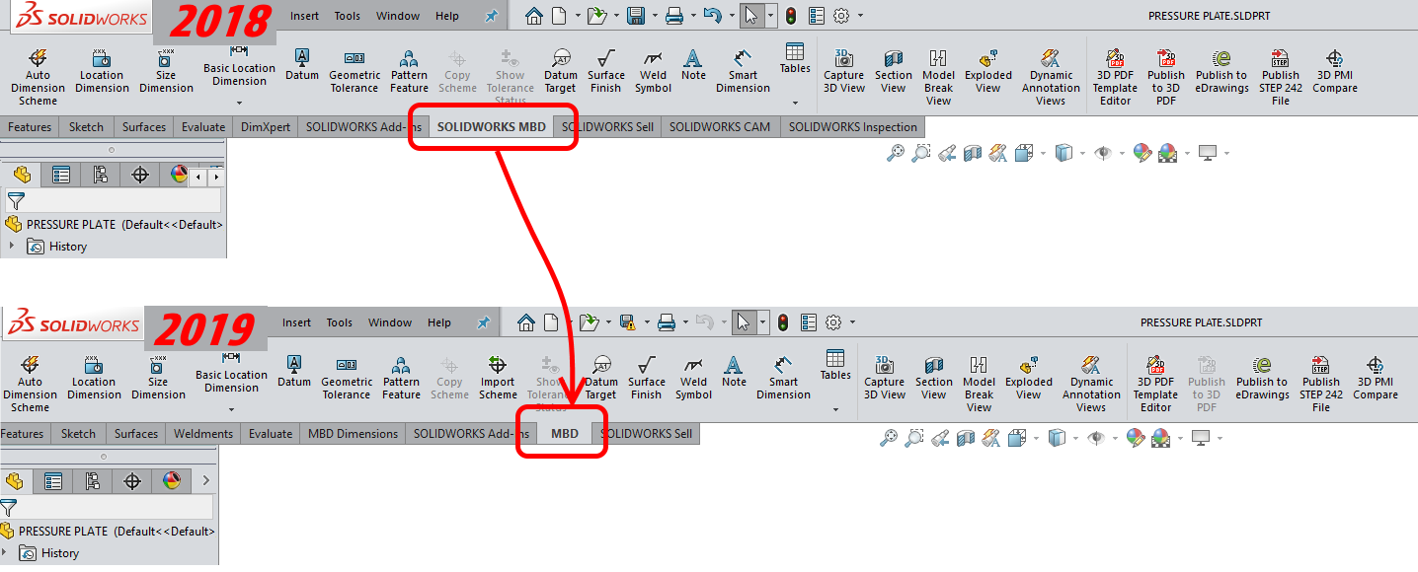
Task: Open Dynamic Annotation Views in 2018 ribbon
Action: 1051,77
